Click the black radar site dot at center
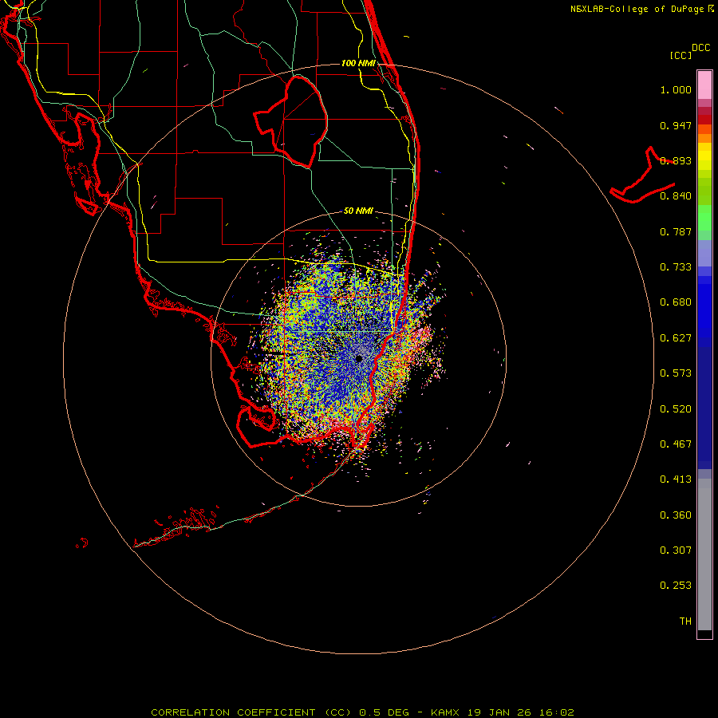Screen dimensions: 718x718 [359, 358]
